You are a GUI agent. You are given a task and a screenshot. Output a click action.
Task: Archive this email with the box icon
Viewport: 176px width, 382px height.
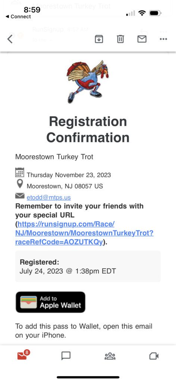[x=99, y=39]
